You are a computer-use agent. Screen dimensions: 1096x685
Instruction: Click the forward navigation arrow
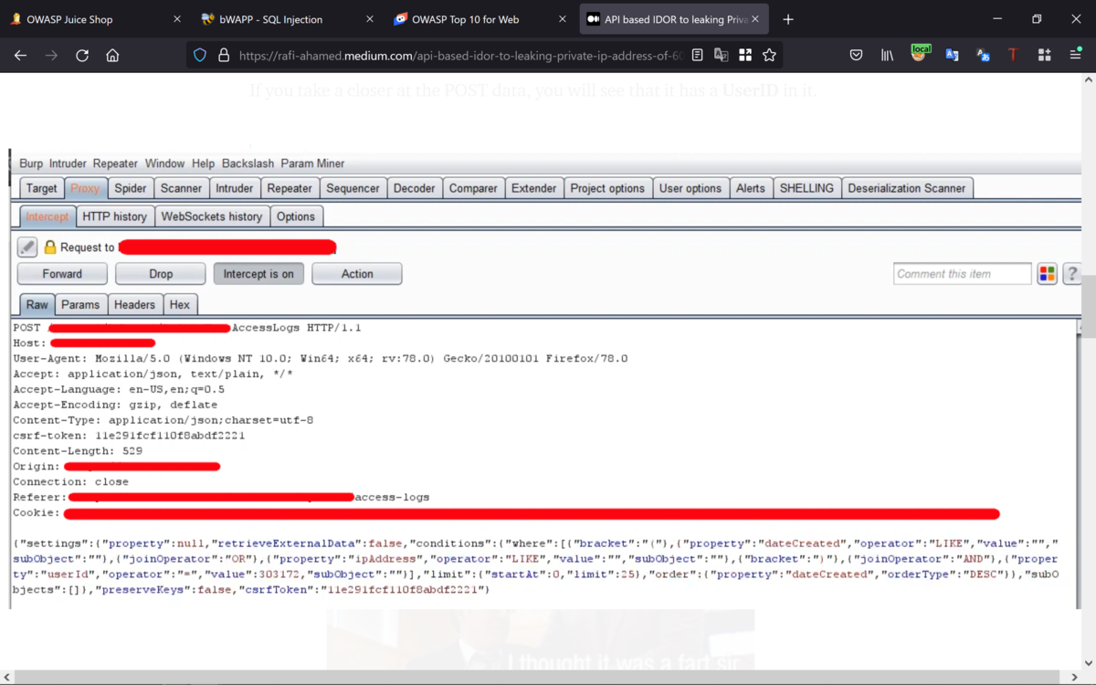pyautogui.click(x=51, y=56)
